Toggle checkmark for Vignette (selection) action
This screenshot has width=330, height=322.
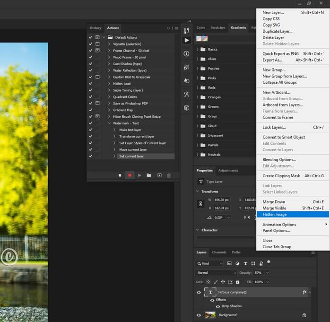[x=90, y=44]
